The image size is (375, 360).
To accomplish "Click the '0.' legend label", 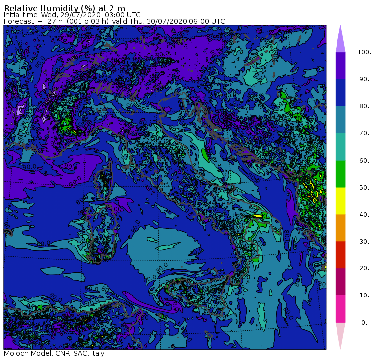I will [364, 322].
